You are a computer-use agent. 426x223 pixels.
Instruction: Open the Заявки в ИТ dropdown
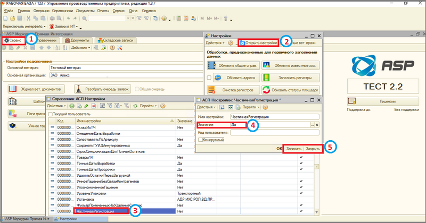tap(64, 27)
